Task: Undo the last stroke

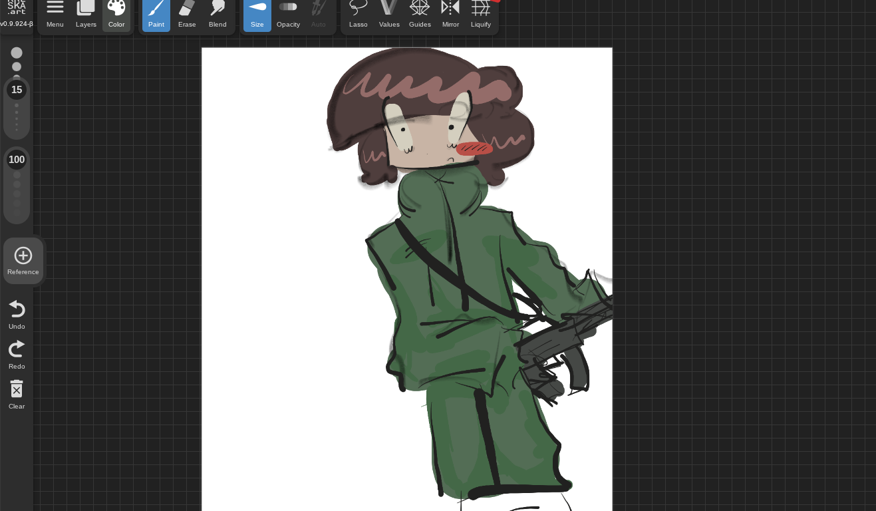Action: click(17, 314)
